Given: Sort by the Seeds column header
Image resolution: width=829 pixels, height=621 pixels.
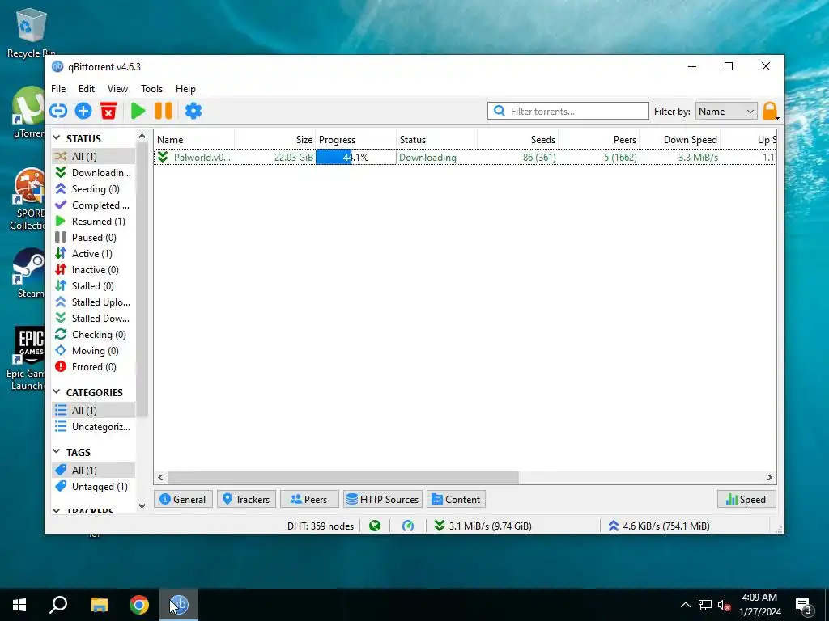Looking at the screenshot, I should pyautogui.click(x=518, y=139).
